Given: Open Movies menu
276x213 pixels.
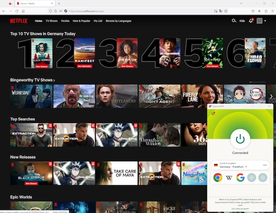Looking at the screenshot, I should click(65, 21).
